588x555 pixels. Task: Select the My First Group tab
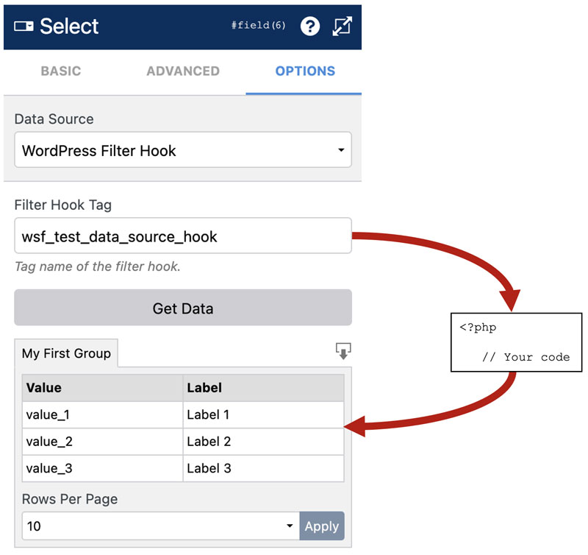click(x=66, y=353)
